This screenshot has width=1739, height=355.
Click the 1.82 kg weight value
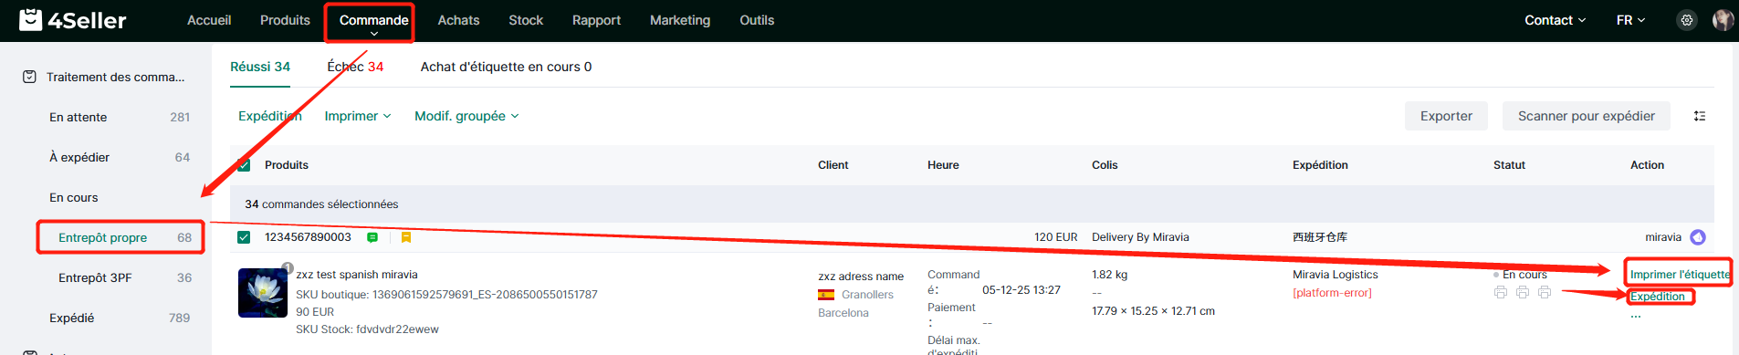1109,275
